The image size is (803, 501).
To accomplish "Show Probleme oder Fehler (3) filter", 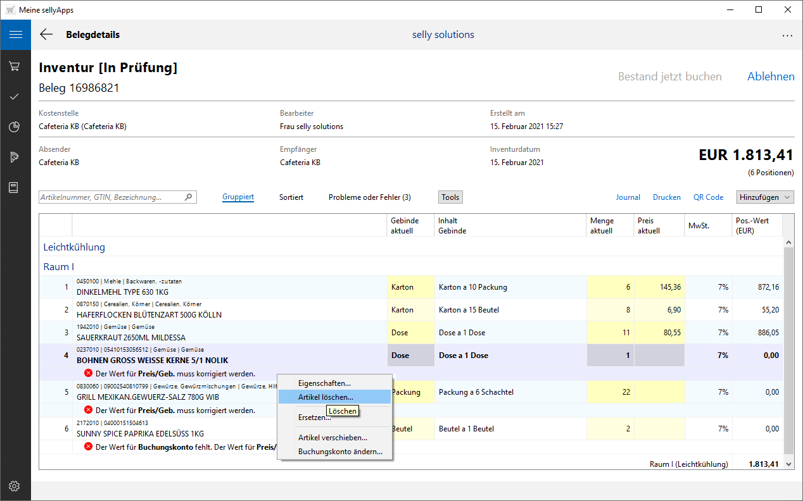I will (369, 197).
